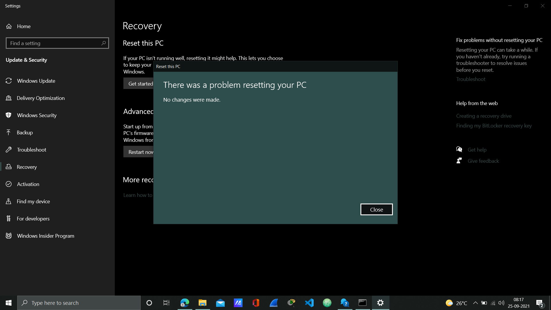The image size is (551, 310).
Task: Click the Home icon in sidebar
Action: [x=9, y=26]
